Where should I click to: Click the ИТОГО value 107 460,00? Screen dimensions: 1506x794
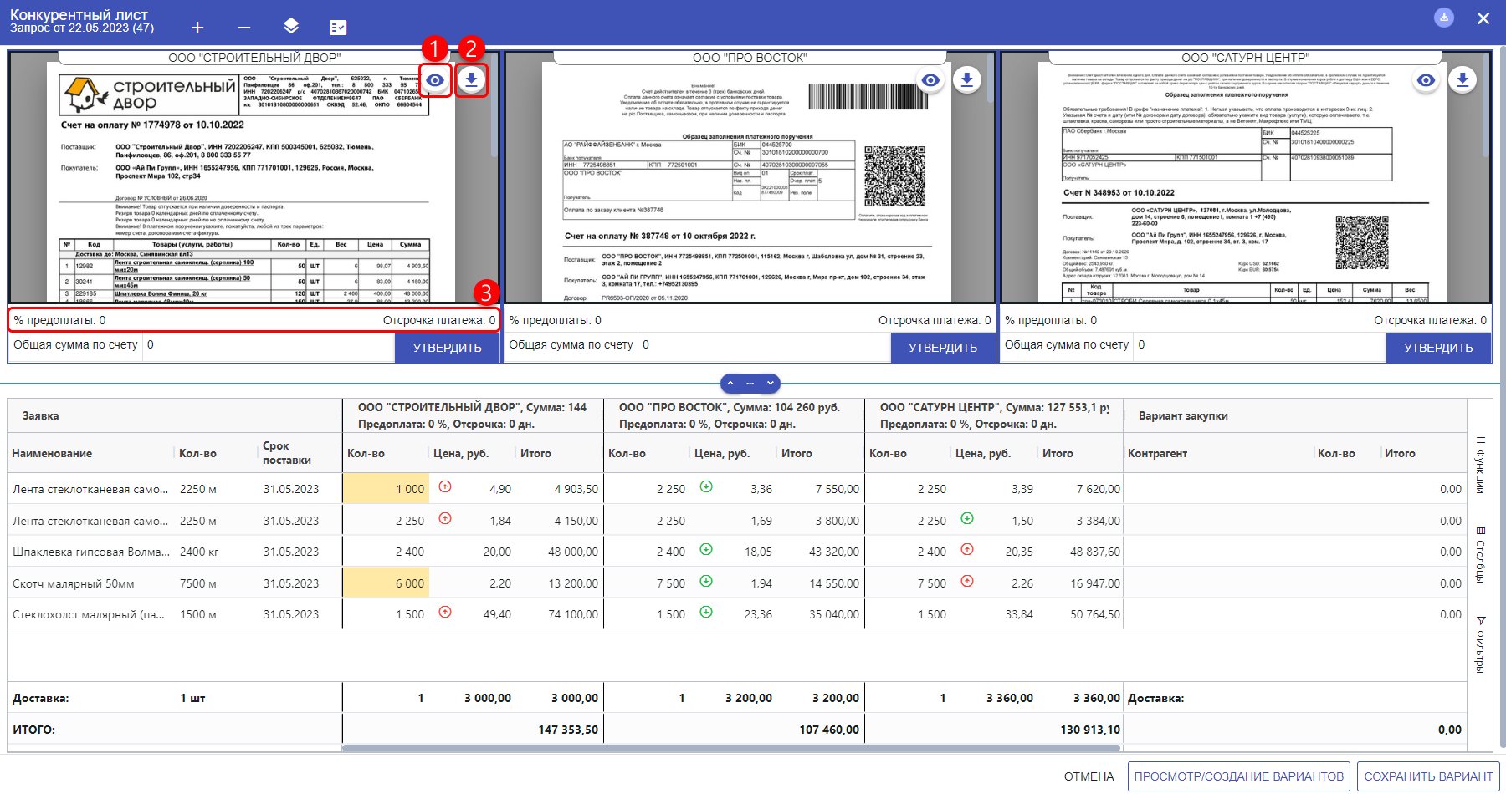[829, 730]
